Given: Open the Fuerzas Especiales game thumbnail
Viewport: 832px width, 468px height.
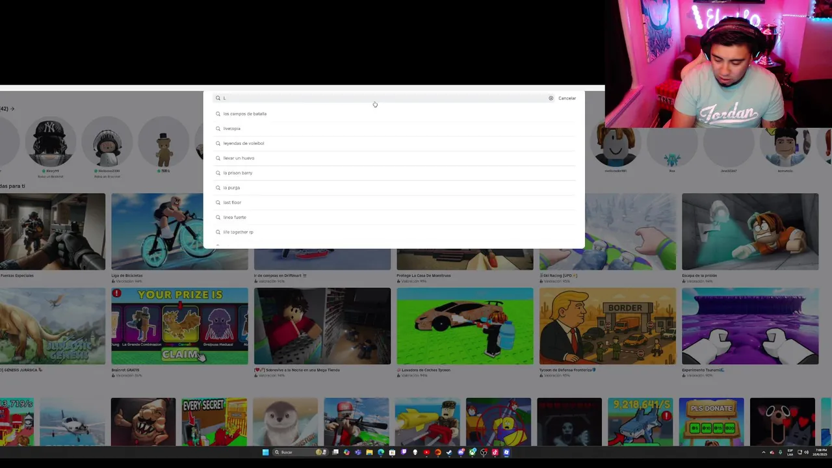Looking at the screenshot, I should [x=52, y=231].
